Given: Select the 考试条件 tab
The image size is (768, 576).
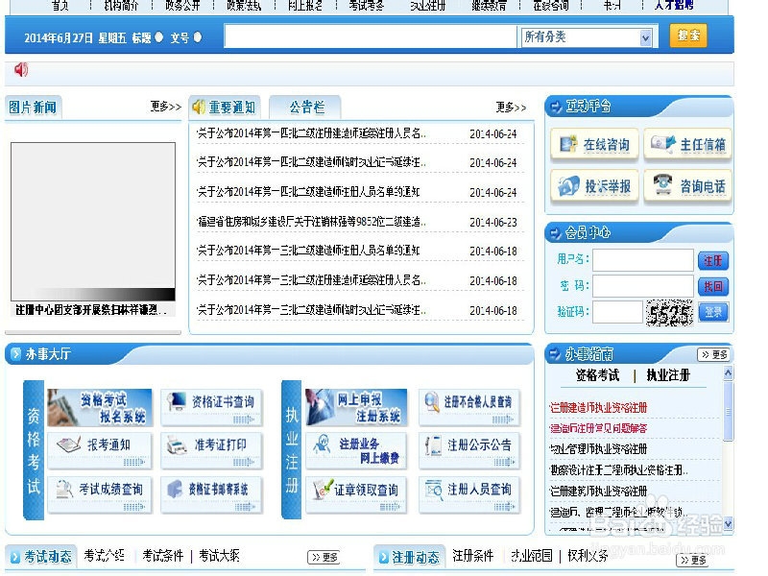Looking at the screenshot, I should click(x=162, y=556).
